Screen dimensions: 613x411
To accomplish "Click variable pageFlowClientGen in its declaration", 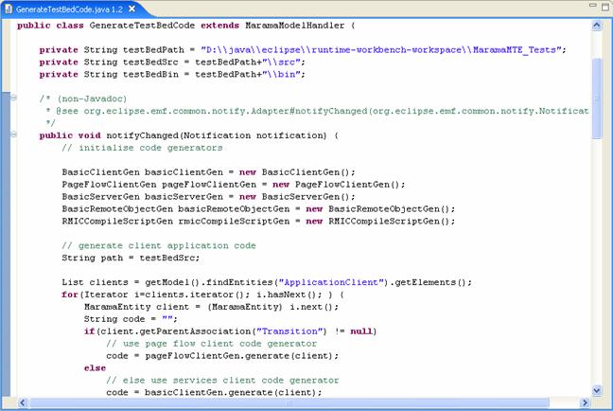I will [209, 185].
